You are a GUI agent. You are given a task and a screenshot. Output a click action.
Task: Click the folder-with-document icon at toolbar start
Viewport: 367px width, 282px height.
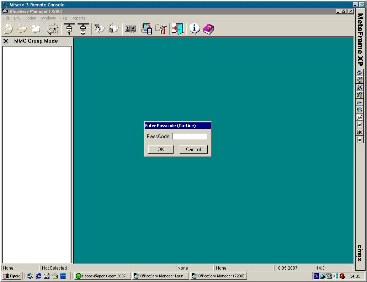(8, 29)
